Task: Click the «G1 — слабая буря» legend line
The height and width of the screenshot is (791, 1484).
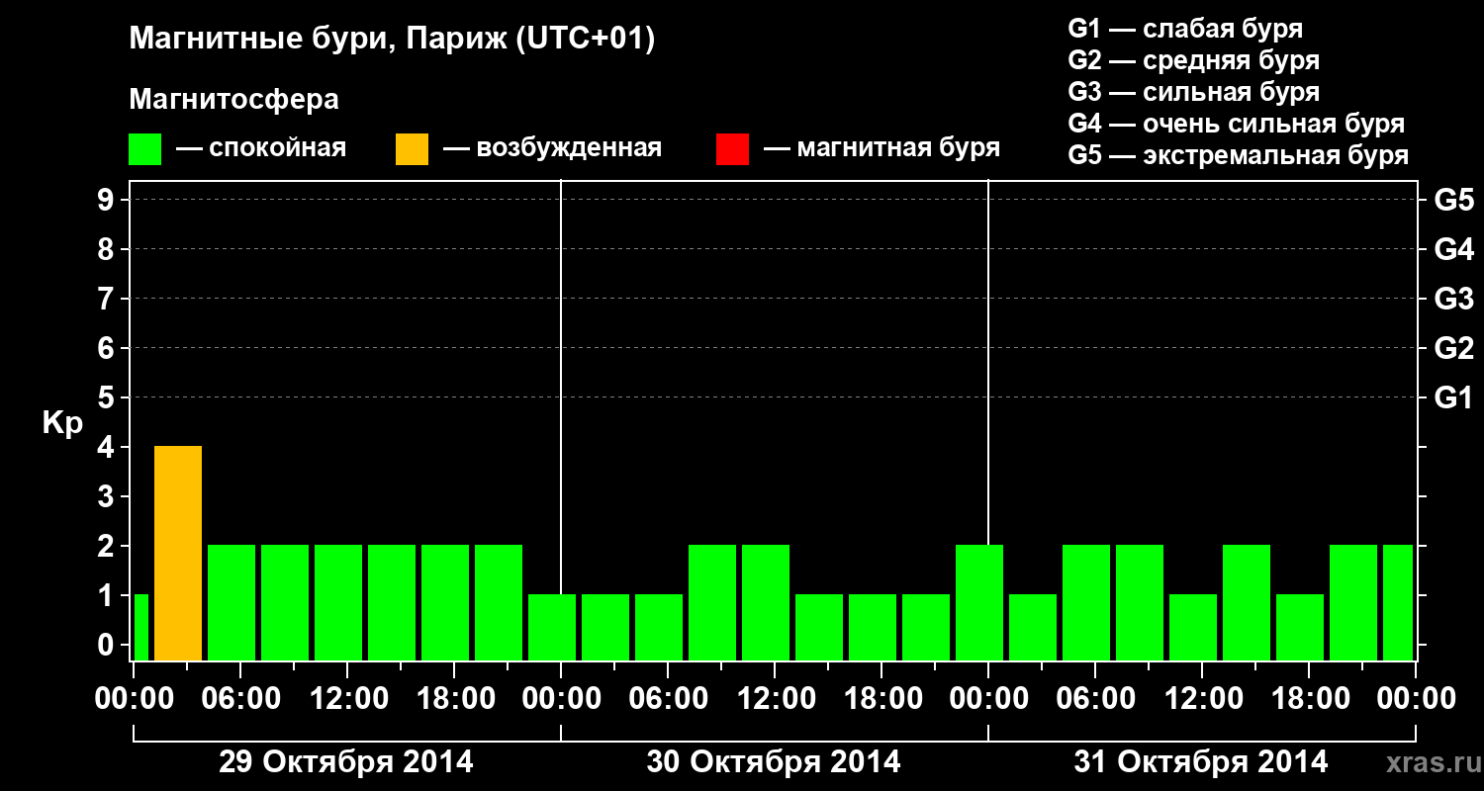Action: (1185, 29)
